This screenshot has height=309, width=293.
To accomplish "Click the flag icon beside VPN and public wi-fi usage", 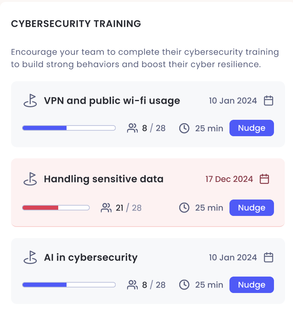I will (x=30, y=100).
